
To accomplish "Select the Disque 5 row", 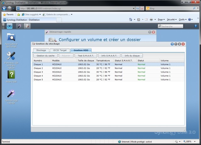I will (108, 79).
